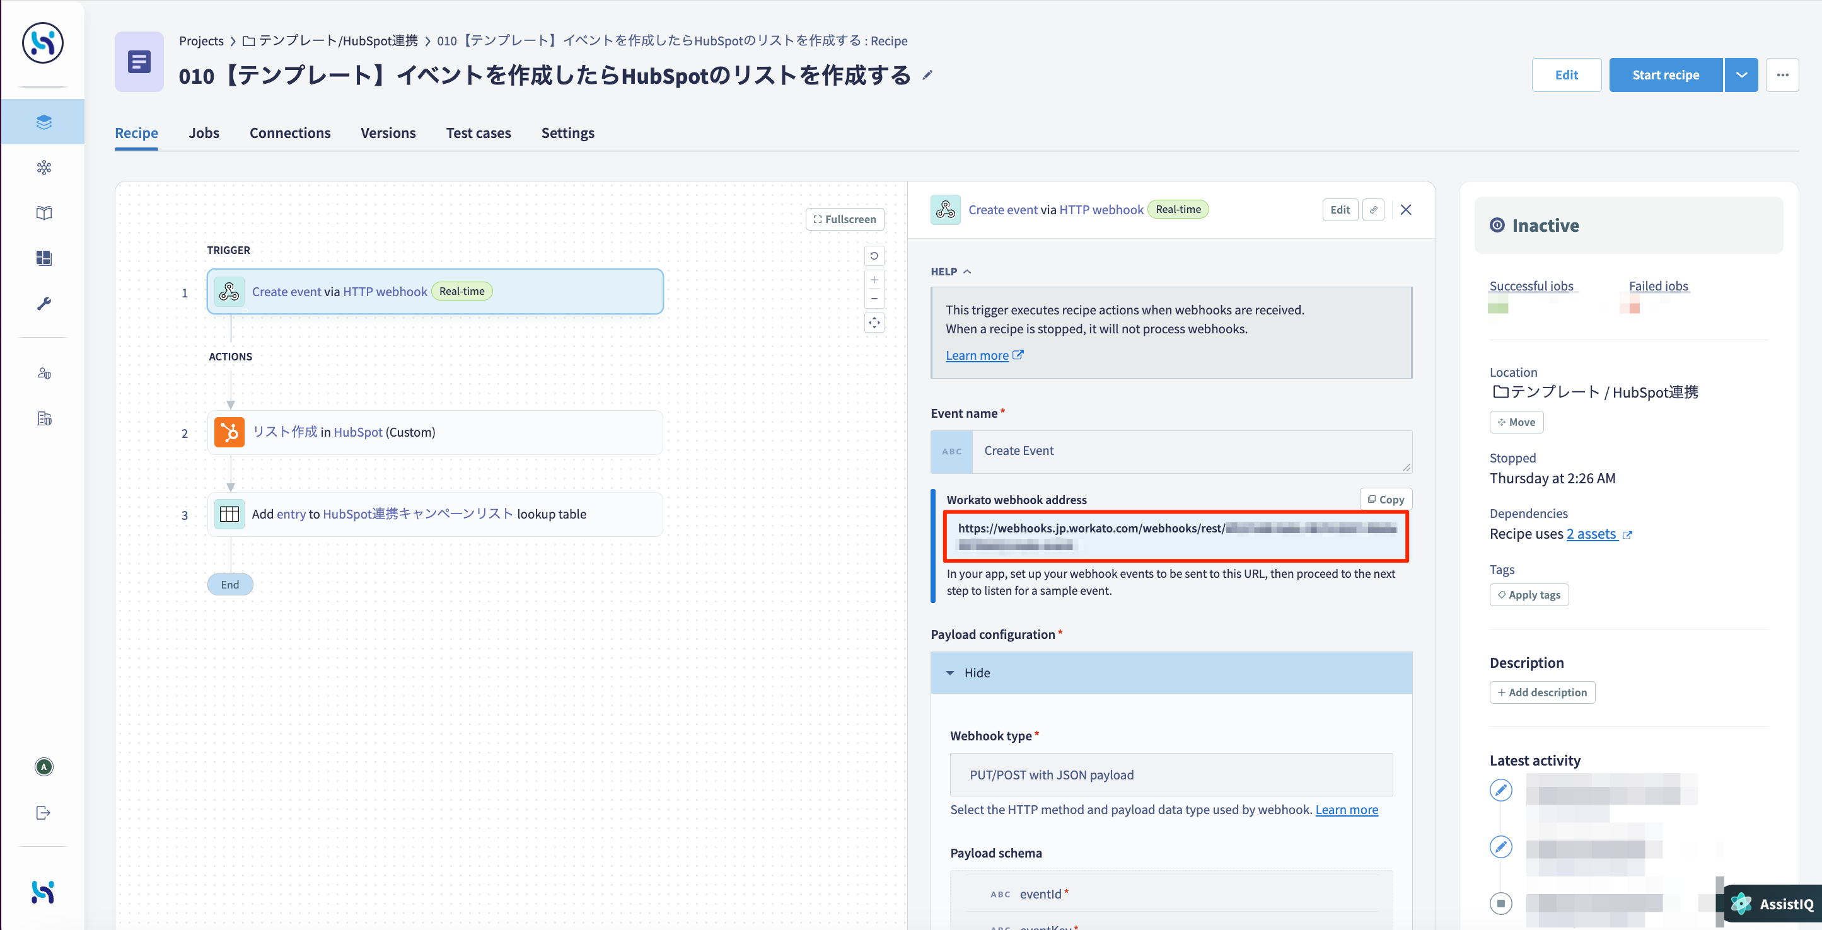Click the main Edit recipe button
The width and height of the screenshot is (1822, 930).
(x=1567, y=75)
